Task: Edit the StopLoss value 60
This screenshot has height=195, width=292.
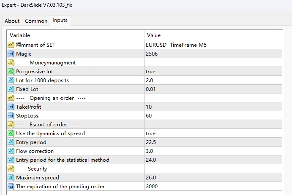Action: (x=149, y=116)
